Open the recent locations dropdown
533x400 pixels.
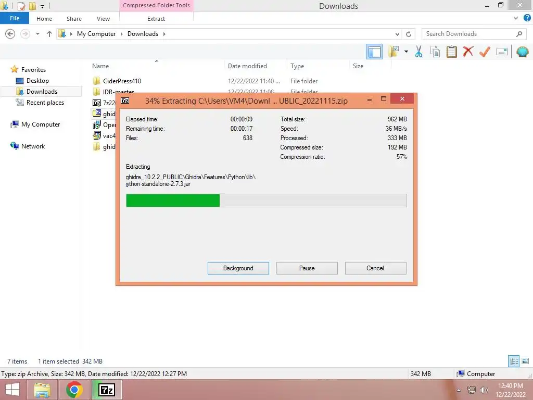coord(37,34)
